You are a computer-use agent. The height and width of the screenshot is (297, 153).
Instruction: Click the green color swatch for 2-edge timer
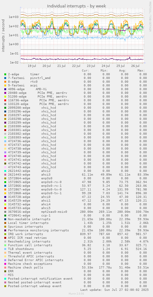pyautogui.click(x=5, y=74)
